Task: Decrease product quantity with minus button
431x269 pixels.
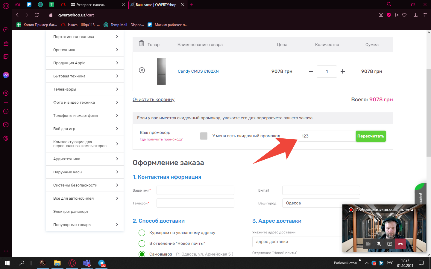Action: pyautogui.click(x=311, y=71)
